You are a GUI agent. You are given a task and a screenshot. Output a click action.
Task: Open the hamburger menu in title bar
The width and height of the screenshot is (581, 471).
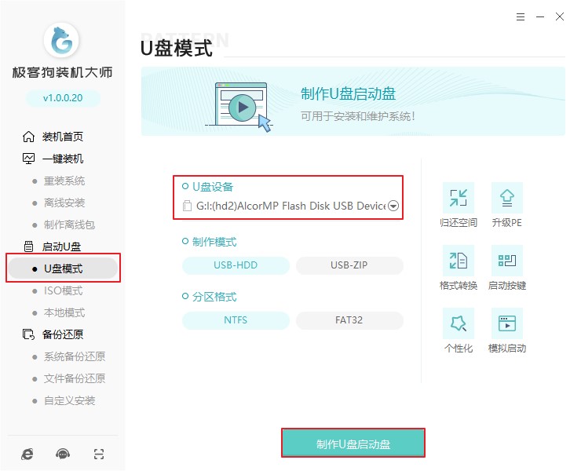click(521, 16)
